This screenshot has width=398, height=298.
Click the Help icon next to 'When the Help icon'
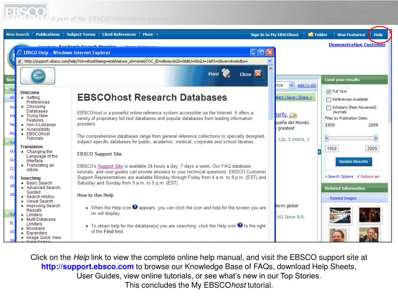coord(135,207)
